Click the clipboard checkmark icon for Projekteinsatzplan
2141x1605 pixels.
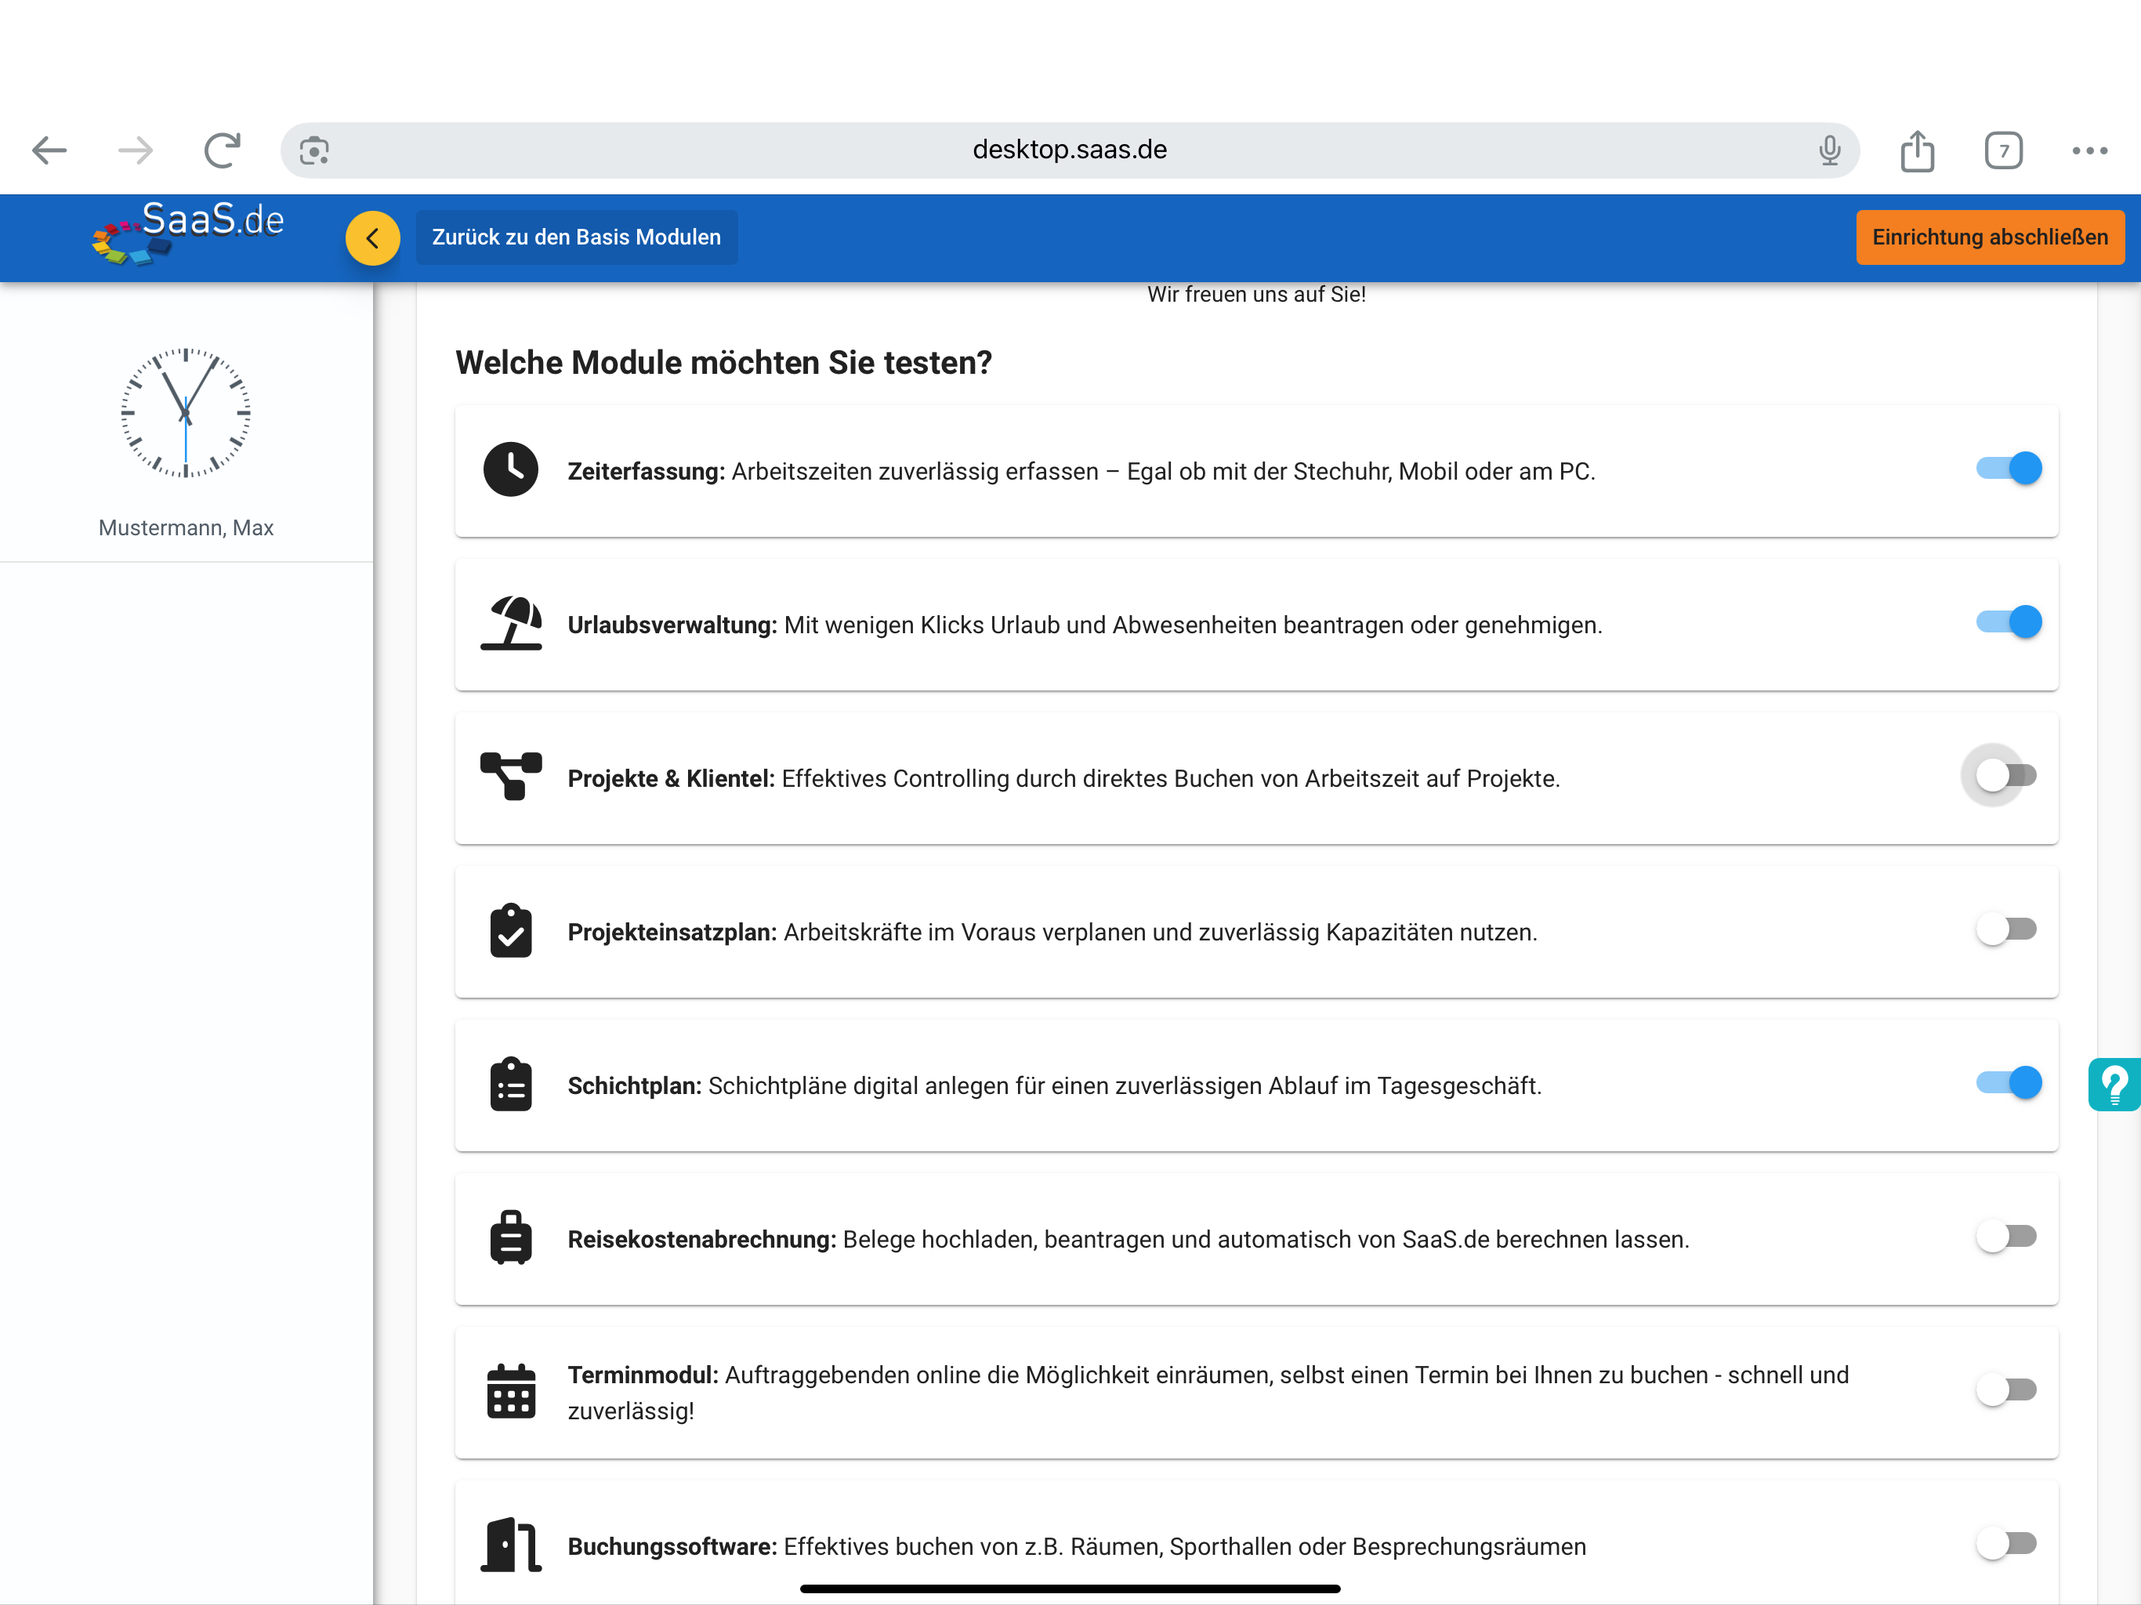click(x=511, y=930)
